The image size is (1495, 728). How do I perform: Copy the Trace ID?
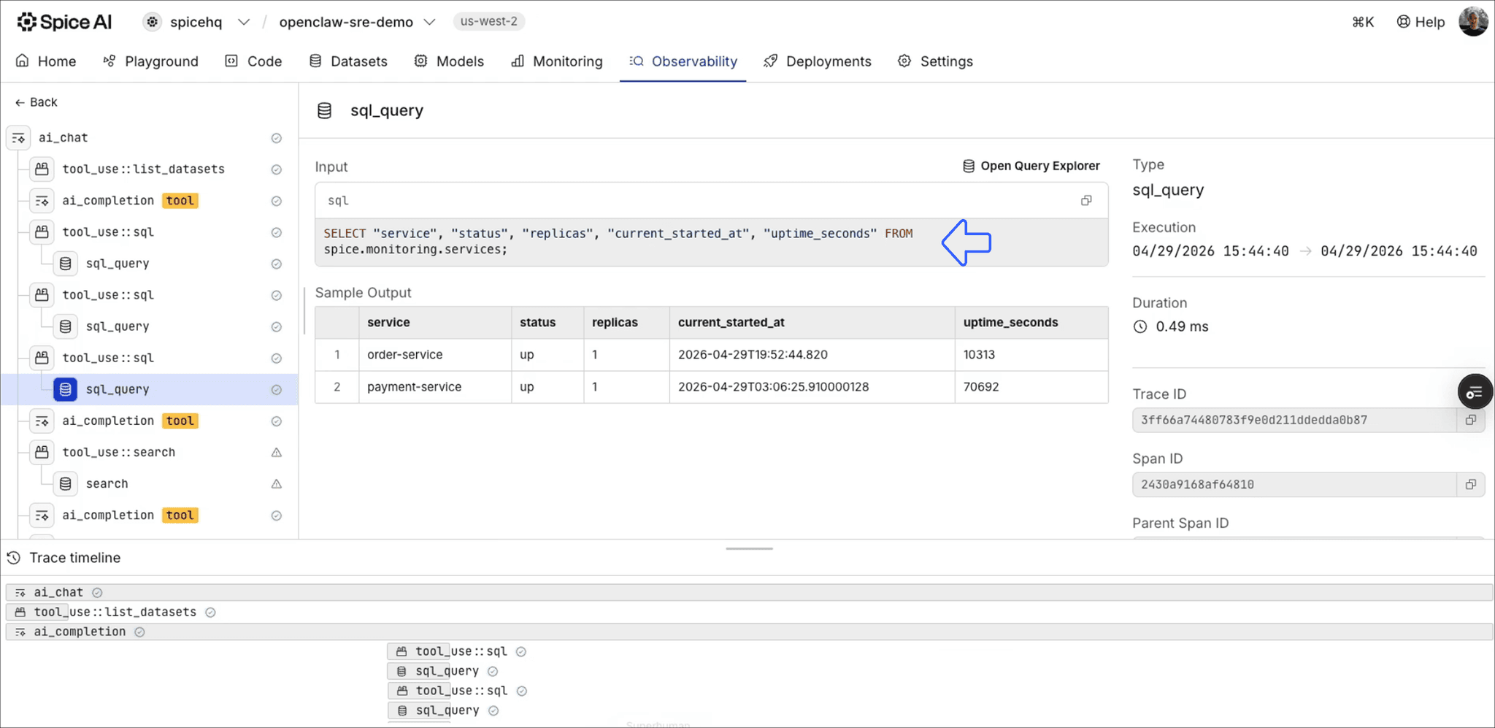1471,420
